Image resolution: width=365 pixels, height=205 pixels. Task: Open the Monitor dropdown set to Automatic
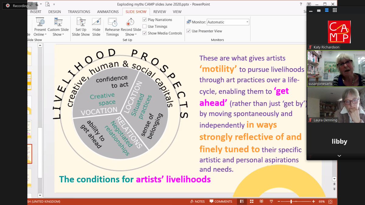click(228, 22)
